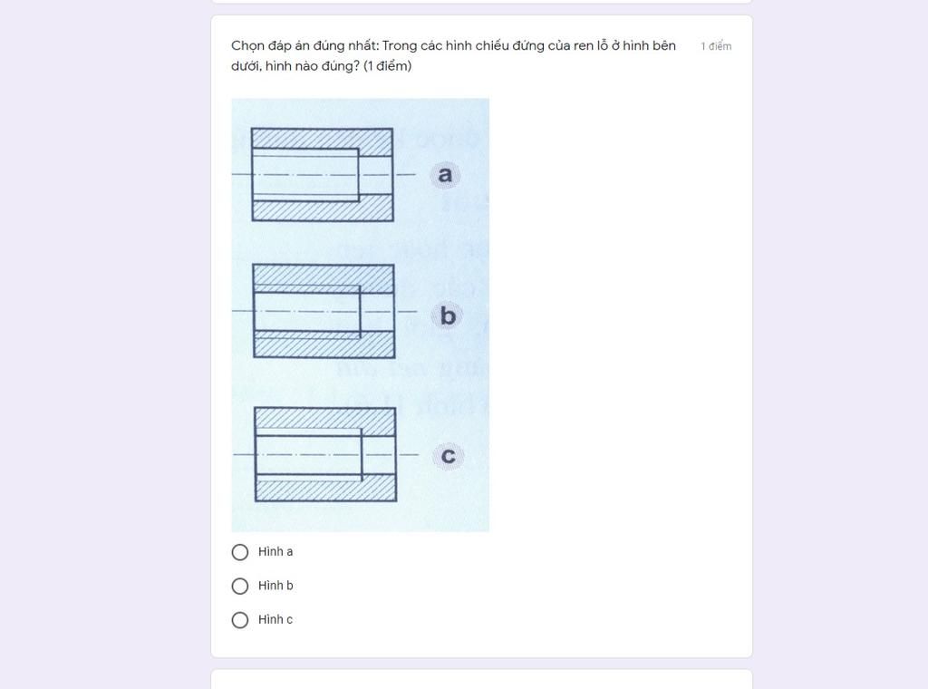928x689 pixels.
Task: Select the radio button for Hình b
Action: (239, 586)
